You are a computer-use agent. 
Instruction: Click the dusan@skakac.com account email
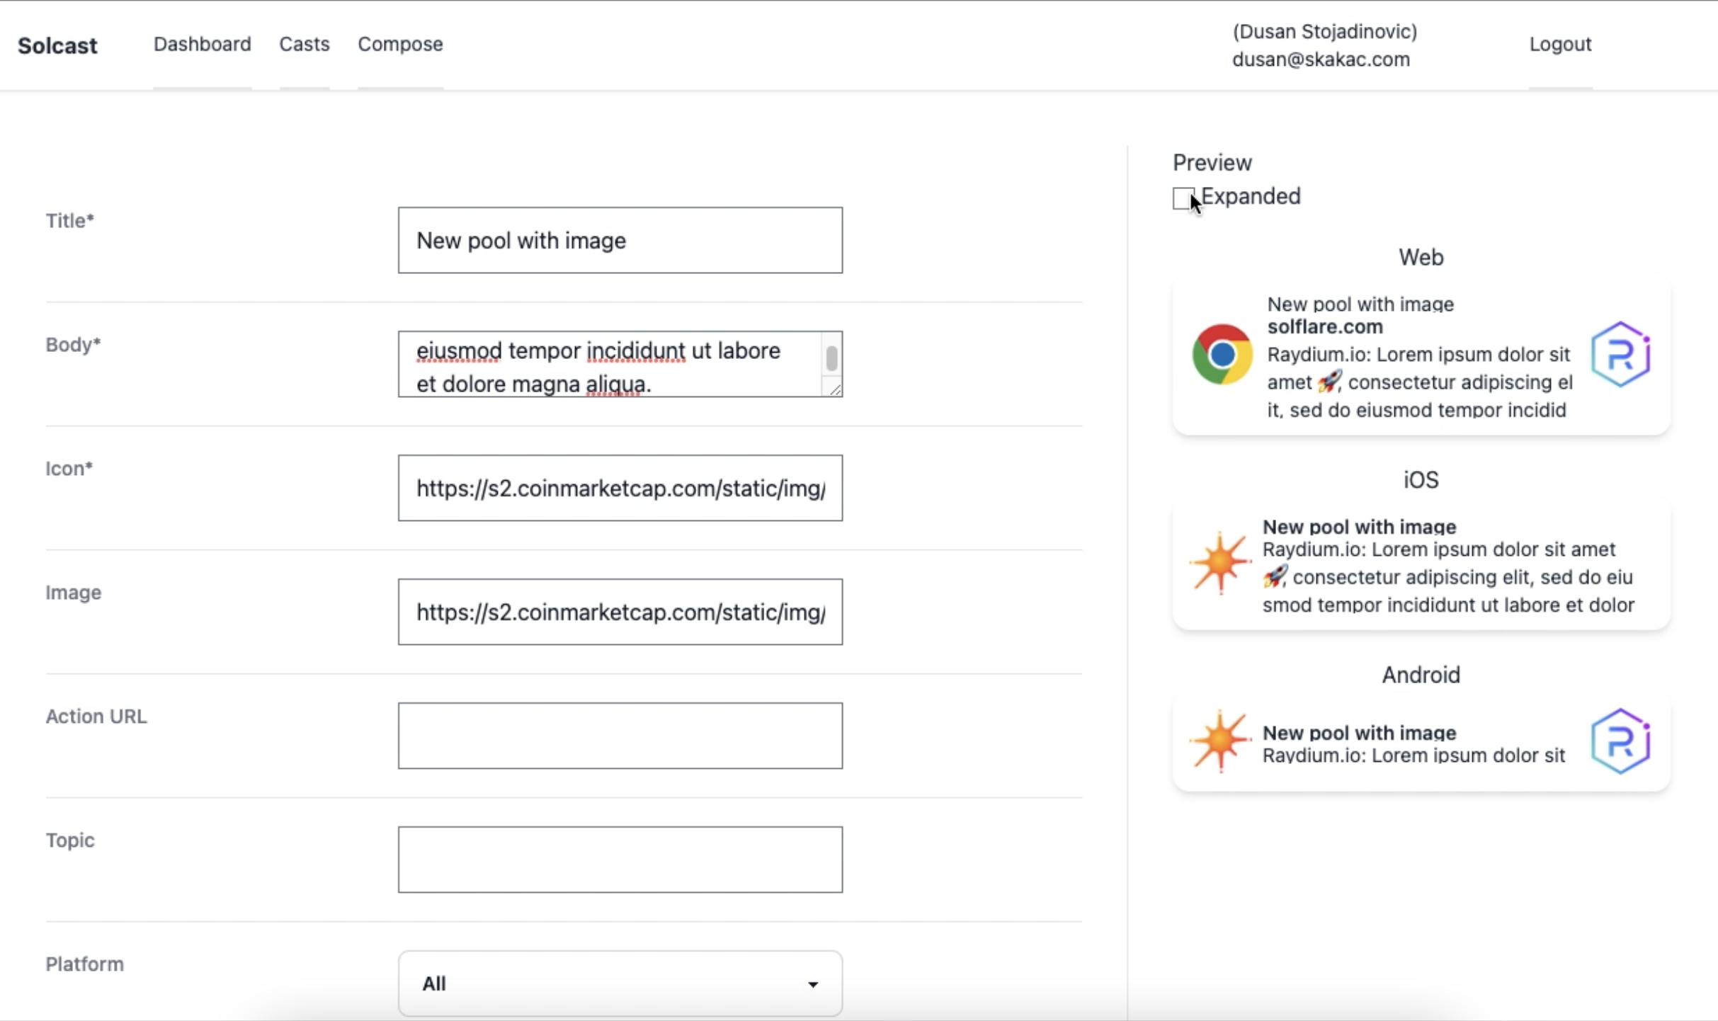coord(1321,59)
